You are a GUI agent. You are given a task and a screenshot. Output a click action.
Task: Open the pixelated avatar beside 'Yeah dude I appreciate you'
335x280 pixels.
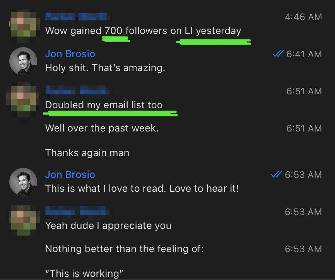24,220
